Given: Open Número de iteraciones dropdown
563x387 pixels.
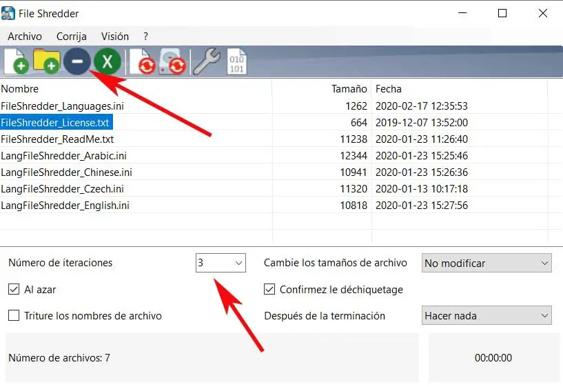Looking at the screenshot, I should 221,263.
